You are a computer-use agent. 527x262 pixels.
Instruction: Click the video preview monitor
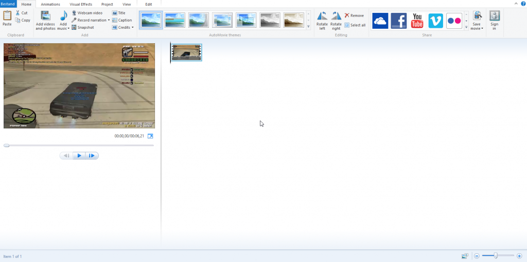79,86
